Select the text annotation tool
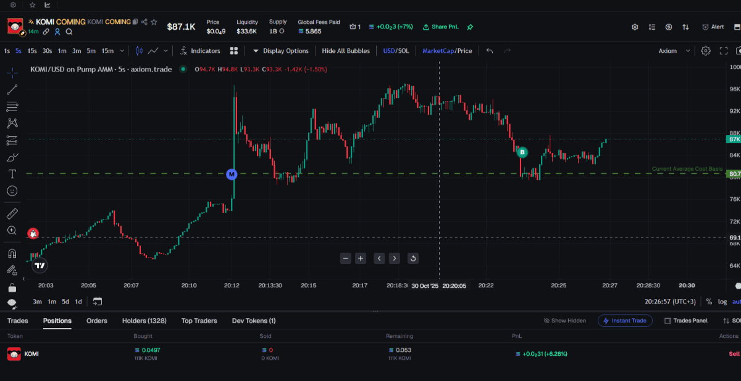 (x=12, y=174)
